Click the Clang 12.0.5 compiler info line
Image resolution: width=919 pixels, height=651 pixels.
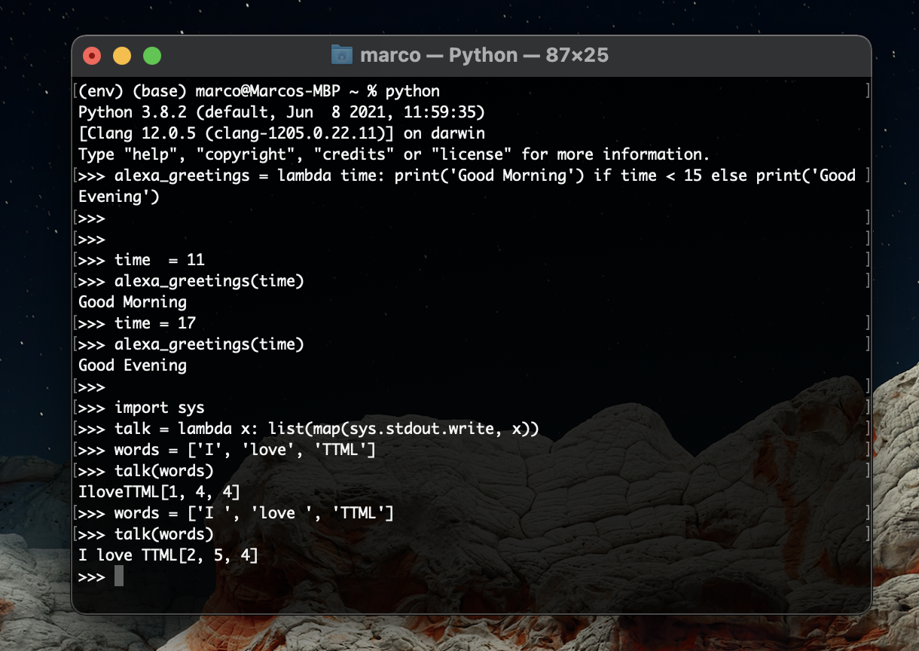[282, 133]
